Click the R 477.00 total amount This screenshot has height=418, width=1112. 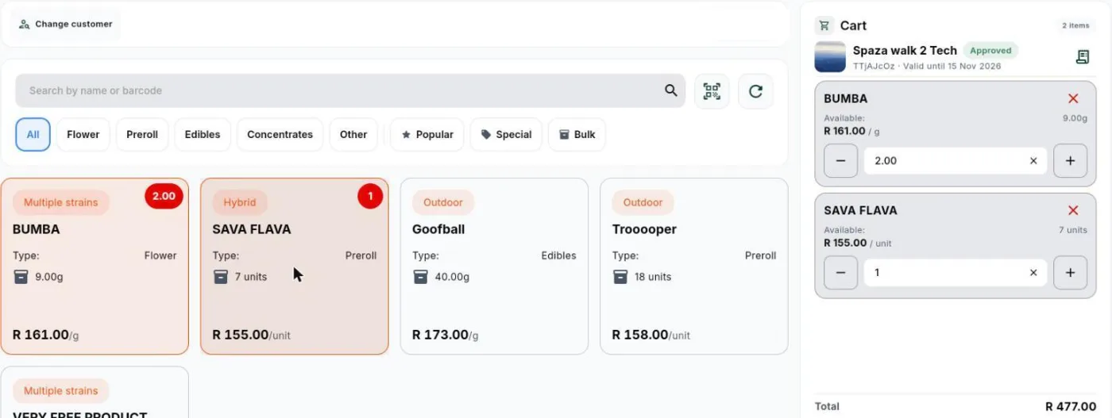[x=1070, y=406]
